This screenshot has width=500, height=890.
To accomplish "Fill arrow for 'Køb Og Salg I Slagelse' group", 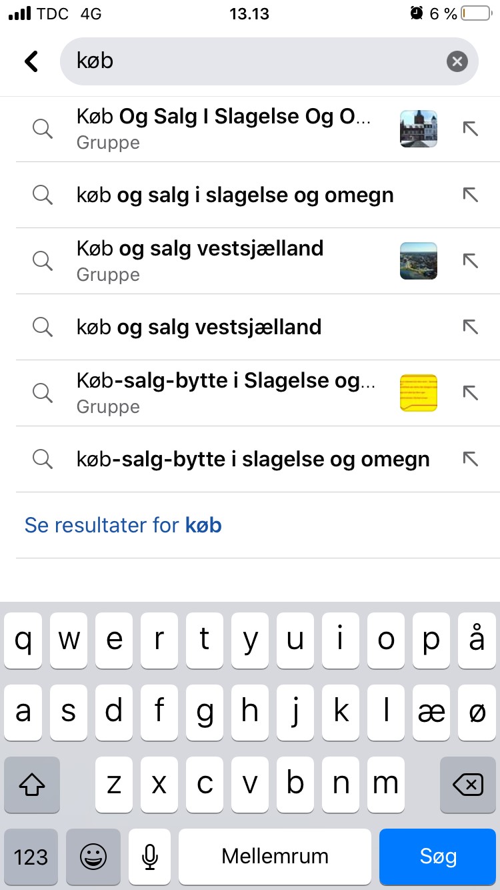I will (x=471, y=129).
